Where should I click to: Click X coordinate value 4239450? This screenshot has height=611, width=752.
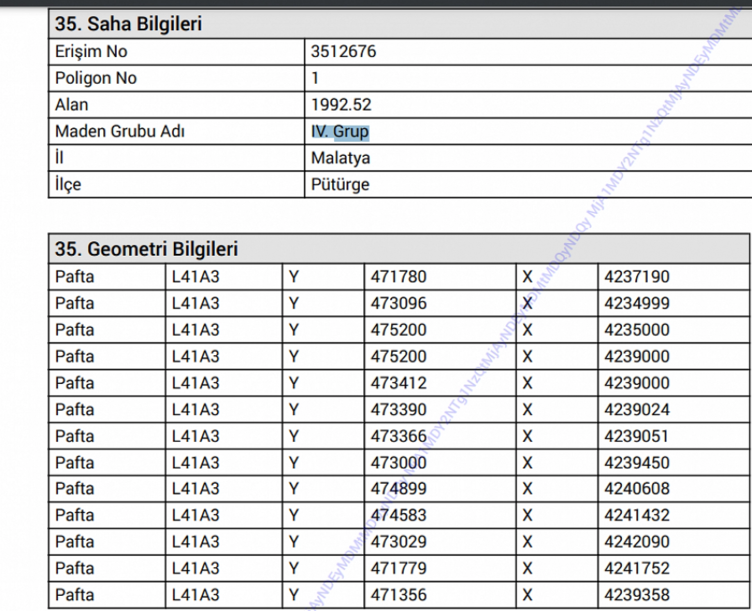637,463
